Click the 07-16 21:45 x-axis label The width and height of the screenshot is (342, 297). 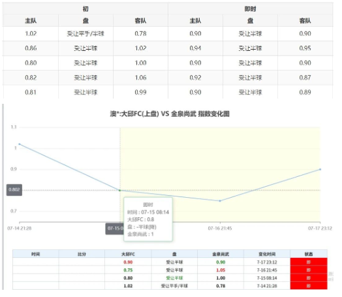tap(220, 228)
